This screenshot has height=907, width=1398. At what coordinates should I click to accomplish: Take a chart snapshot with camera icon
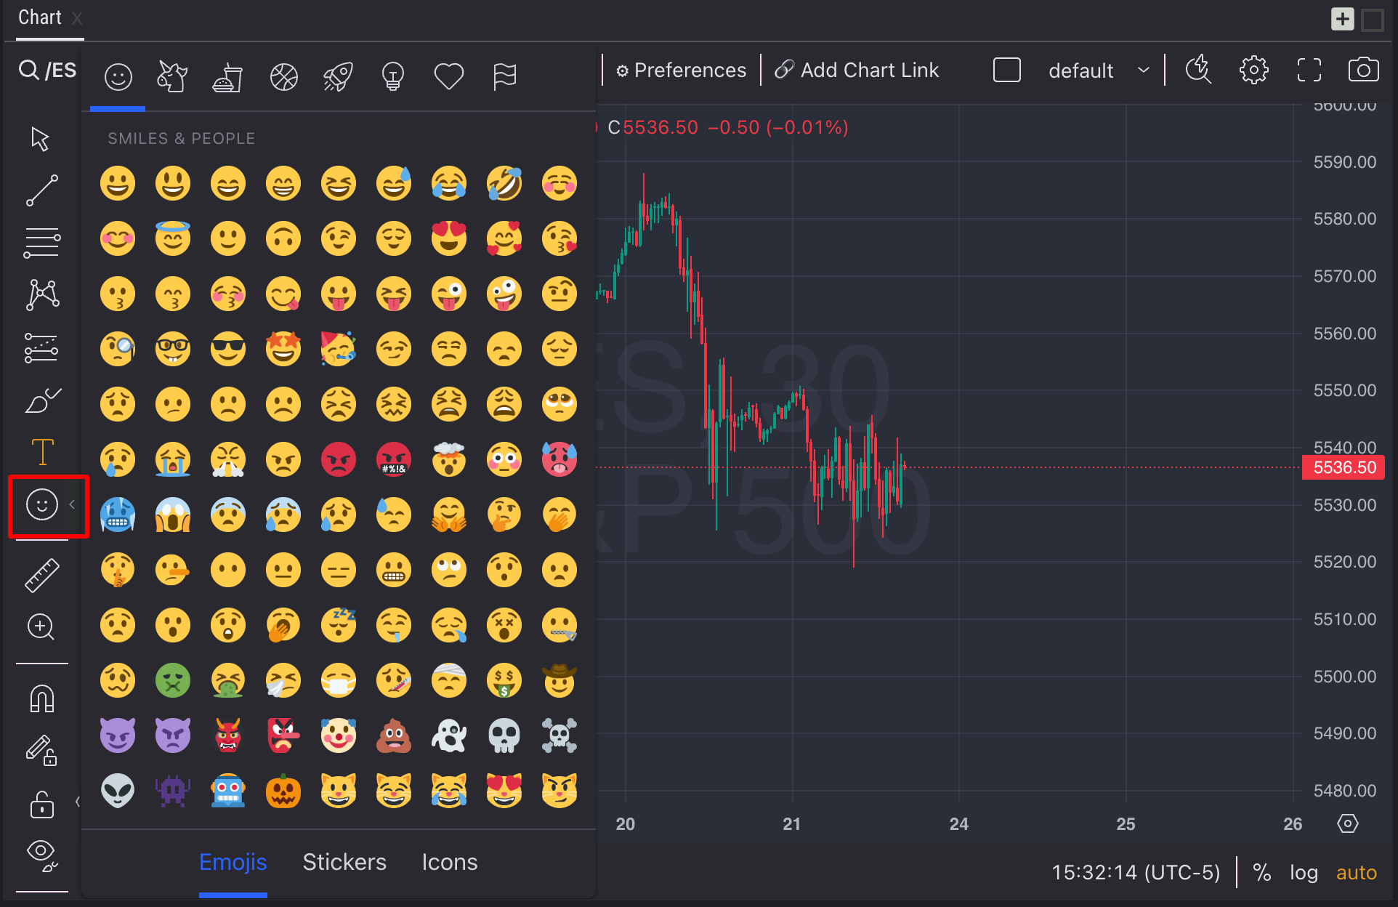pos(1363,70)
